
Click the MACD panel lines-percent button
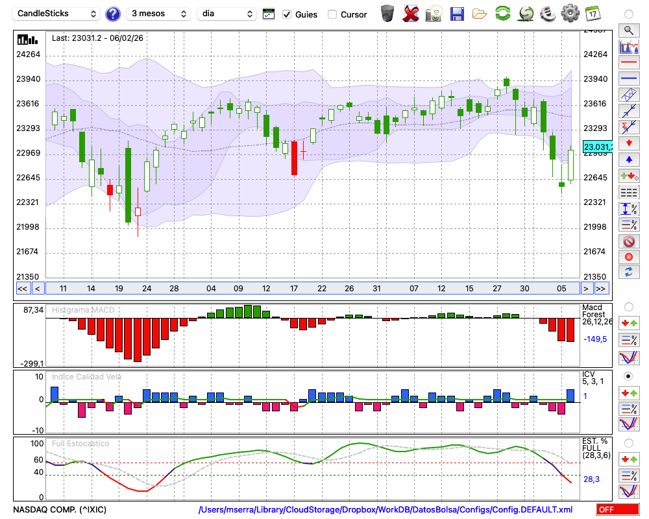(629, 340)
